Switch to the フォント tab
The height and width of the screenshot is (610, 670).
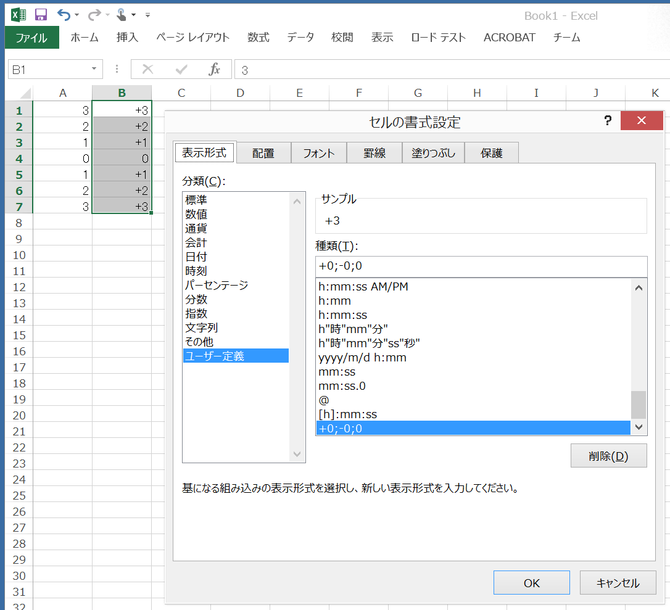tap(318, 153)
